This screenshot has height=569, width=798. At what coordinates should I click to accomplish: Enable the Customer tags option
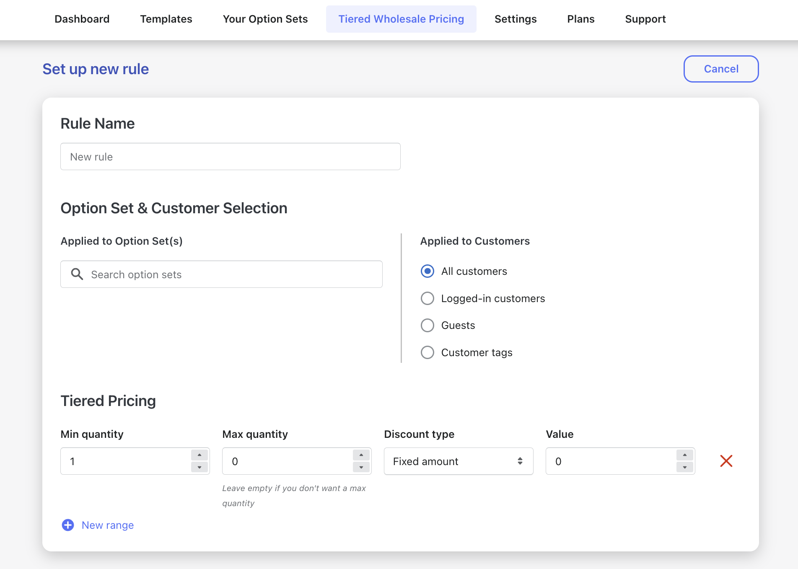[427, 352]
